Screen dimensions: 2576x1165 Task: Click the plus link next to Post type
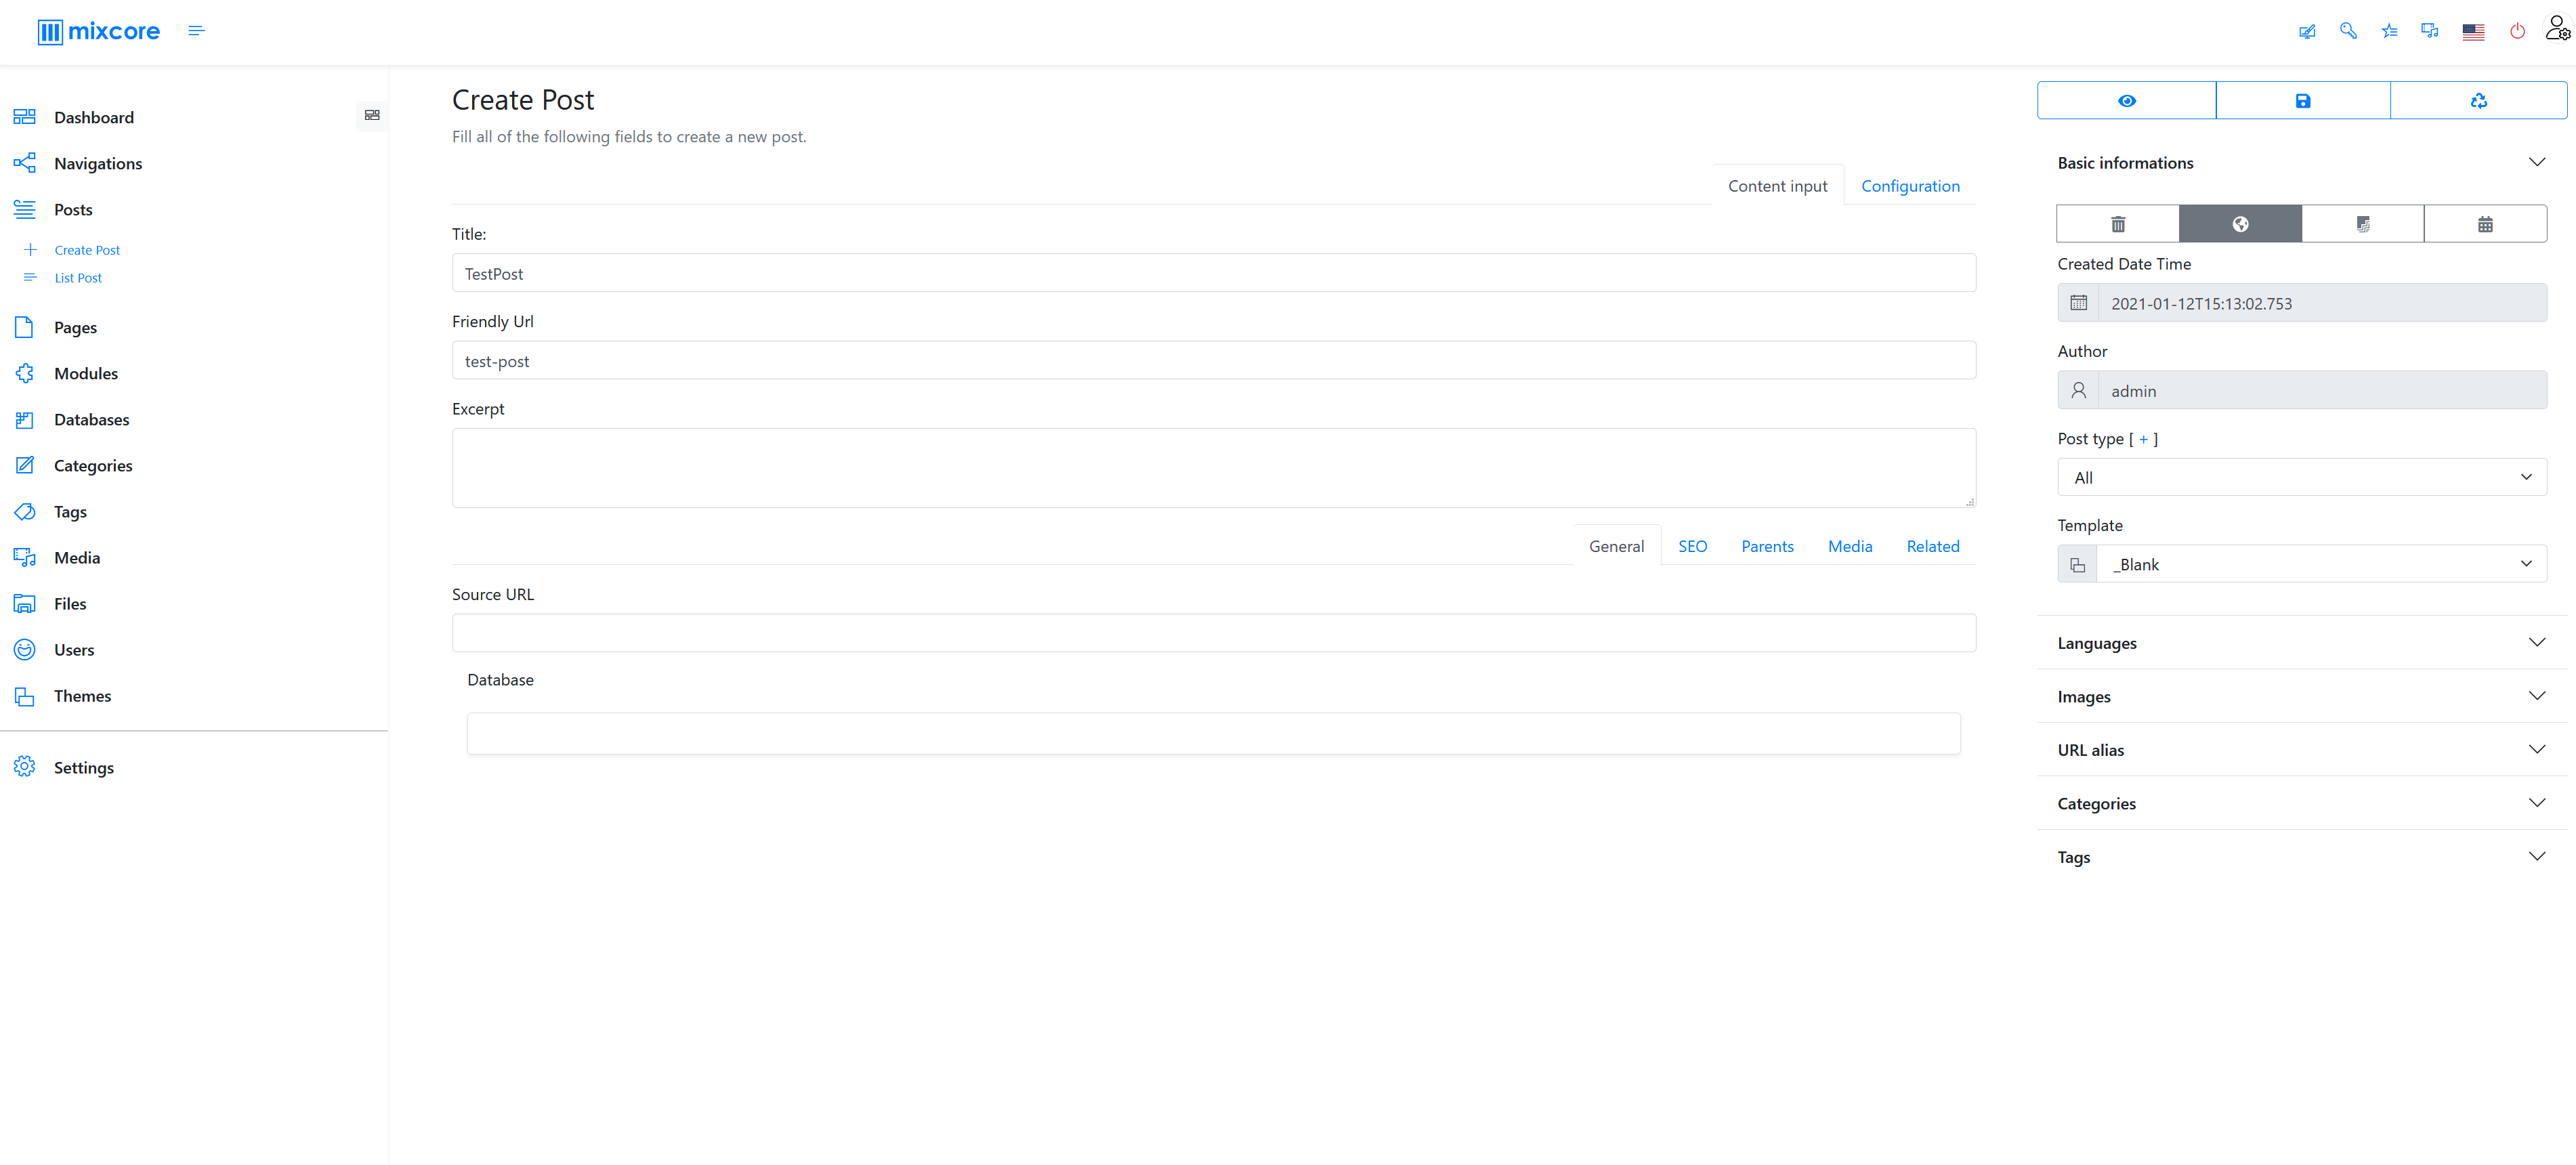pos(2144,439)
